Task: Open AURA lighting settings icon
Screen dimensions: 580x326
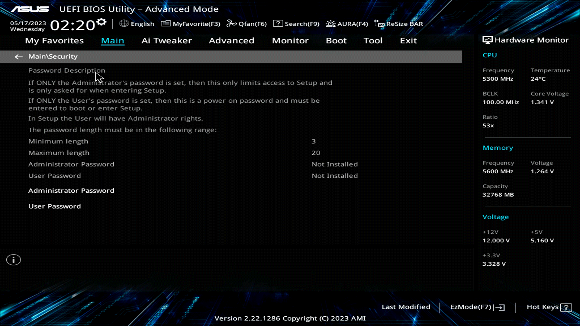Action: tap(330, 24)
